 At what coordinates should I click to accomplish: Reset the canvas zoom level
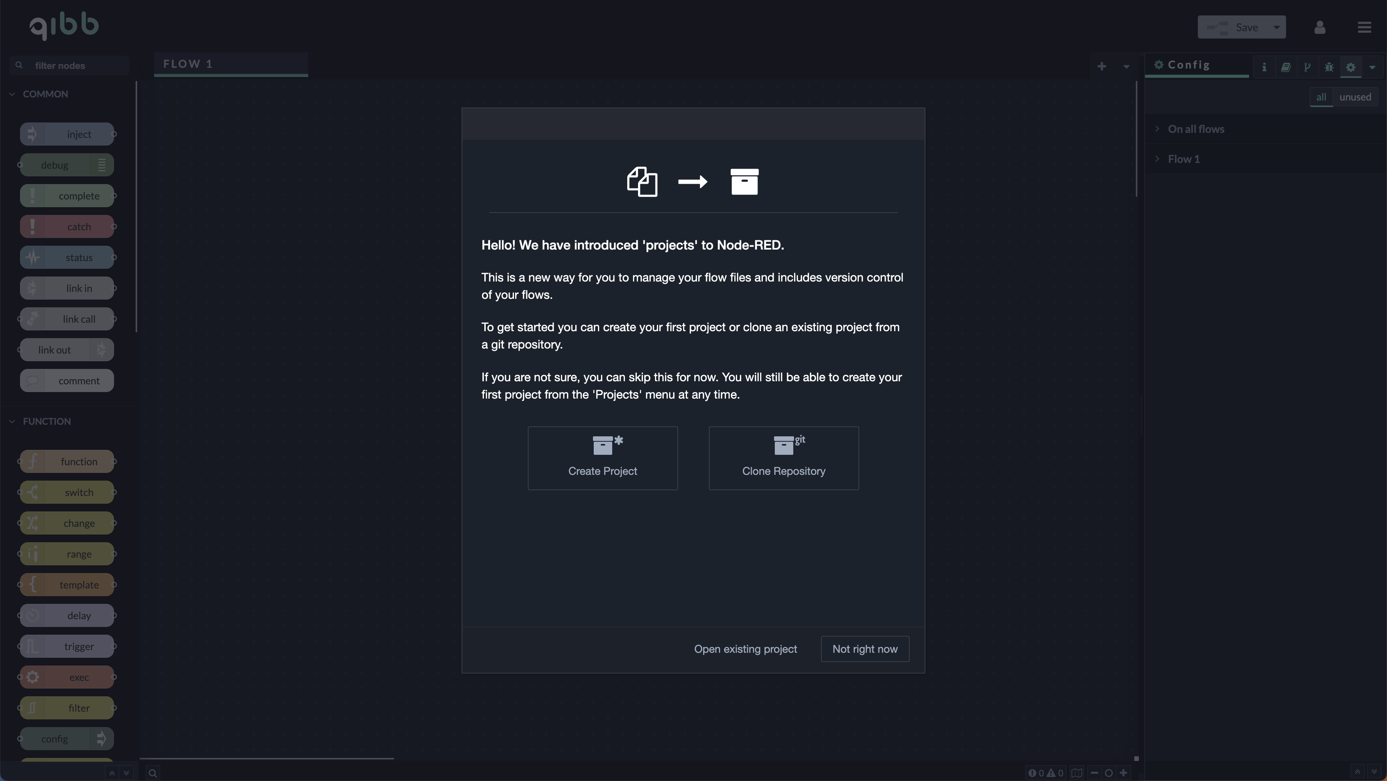(1109, 773)
